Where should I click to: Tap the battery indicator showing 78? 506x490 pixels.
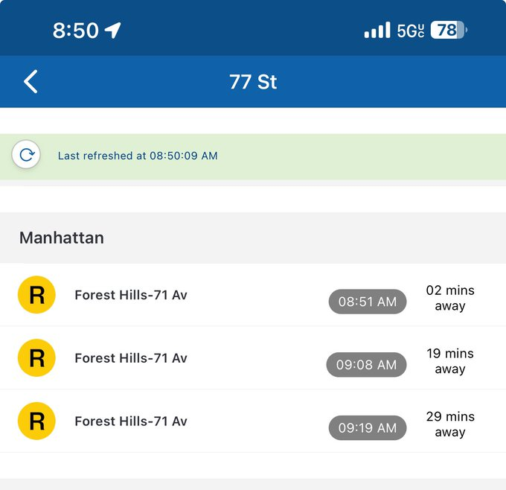click(449, 30)
